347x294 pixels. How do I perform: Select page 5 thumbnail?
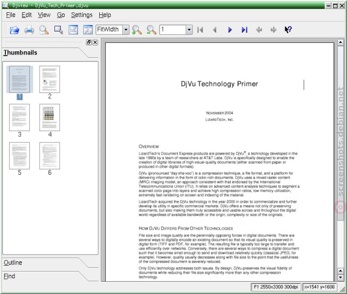pyautogui.click(x=19, y=156)
